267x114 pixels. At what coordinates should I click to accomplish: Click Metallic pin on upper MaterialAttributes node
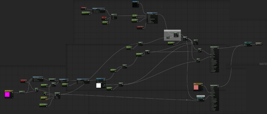click(211, 49)
